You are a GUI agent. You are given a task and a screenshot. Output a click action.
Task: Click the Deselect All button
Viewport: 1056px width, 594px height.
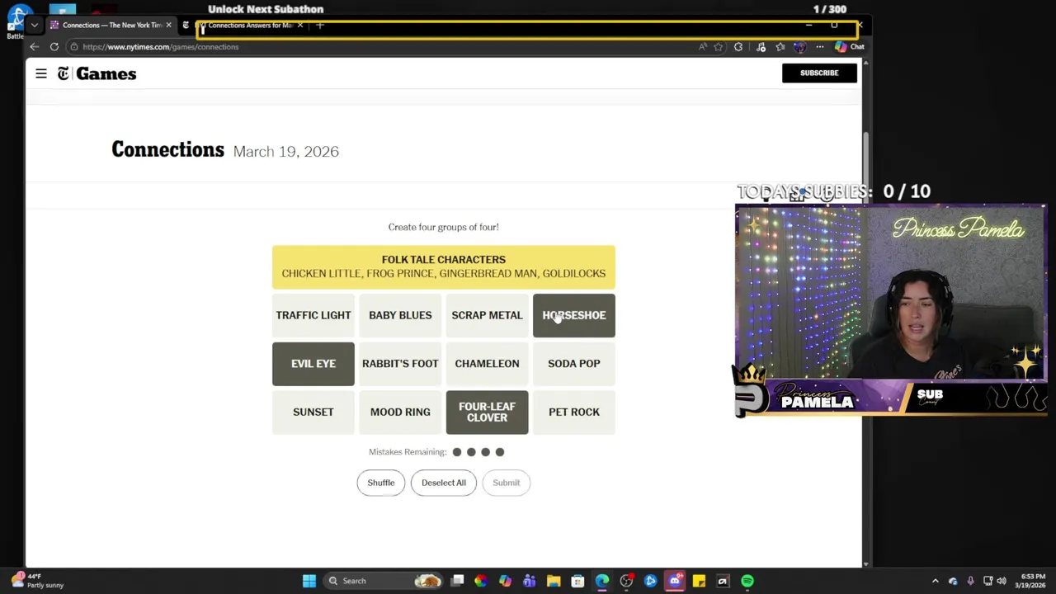coord(444,483)
